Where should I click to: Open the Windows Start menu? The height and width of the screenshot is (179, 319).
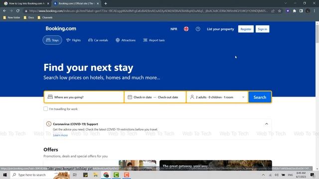tap(5, 175)
